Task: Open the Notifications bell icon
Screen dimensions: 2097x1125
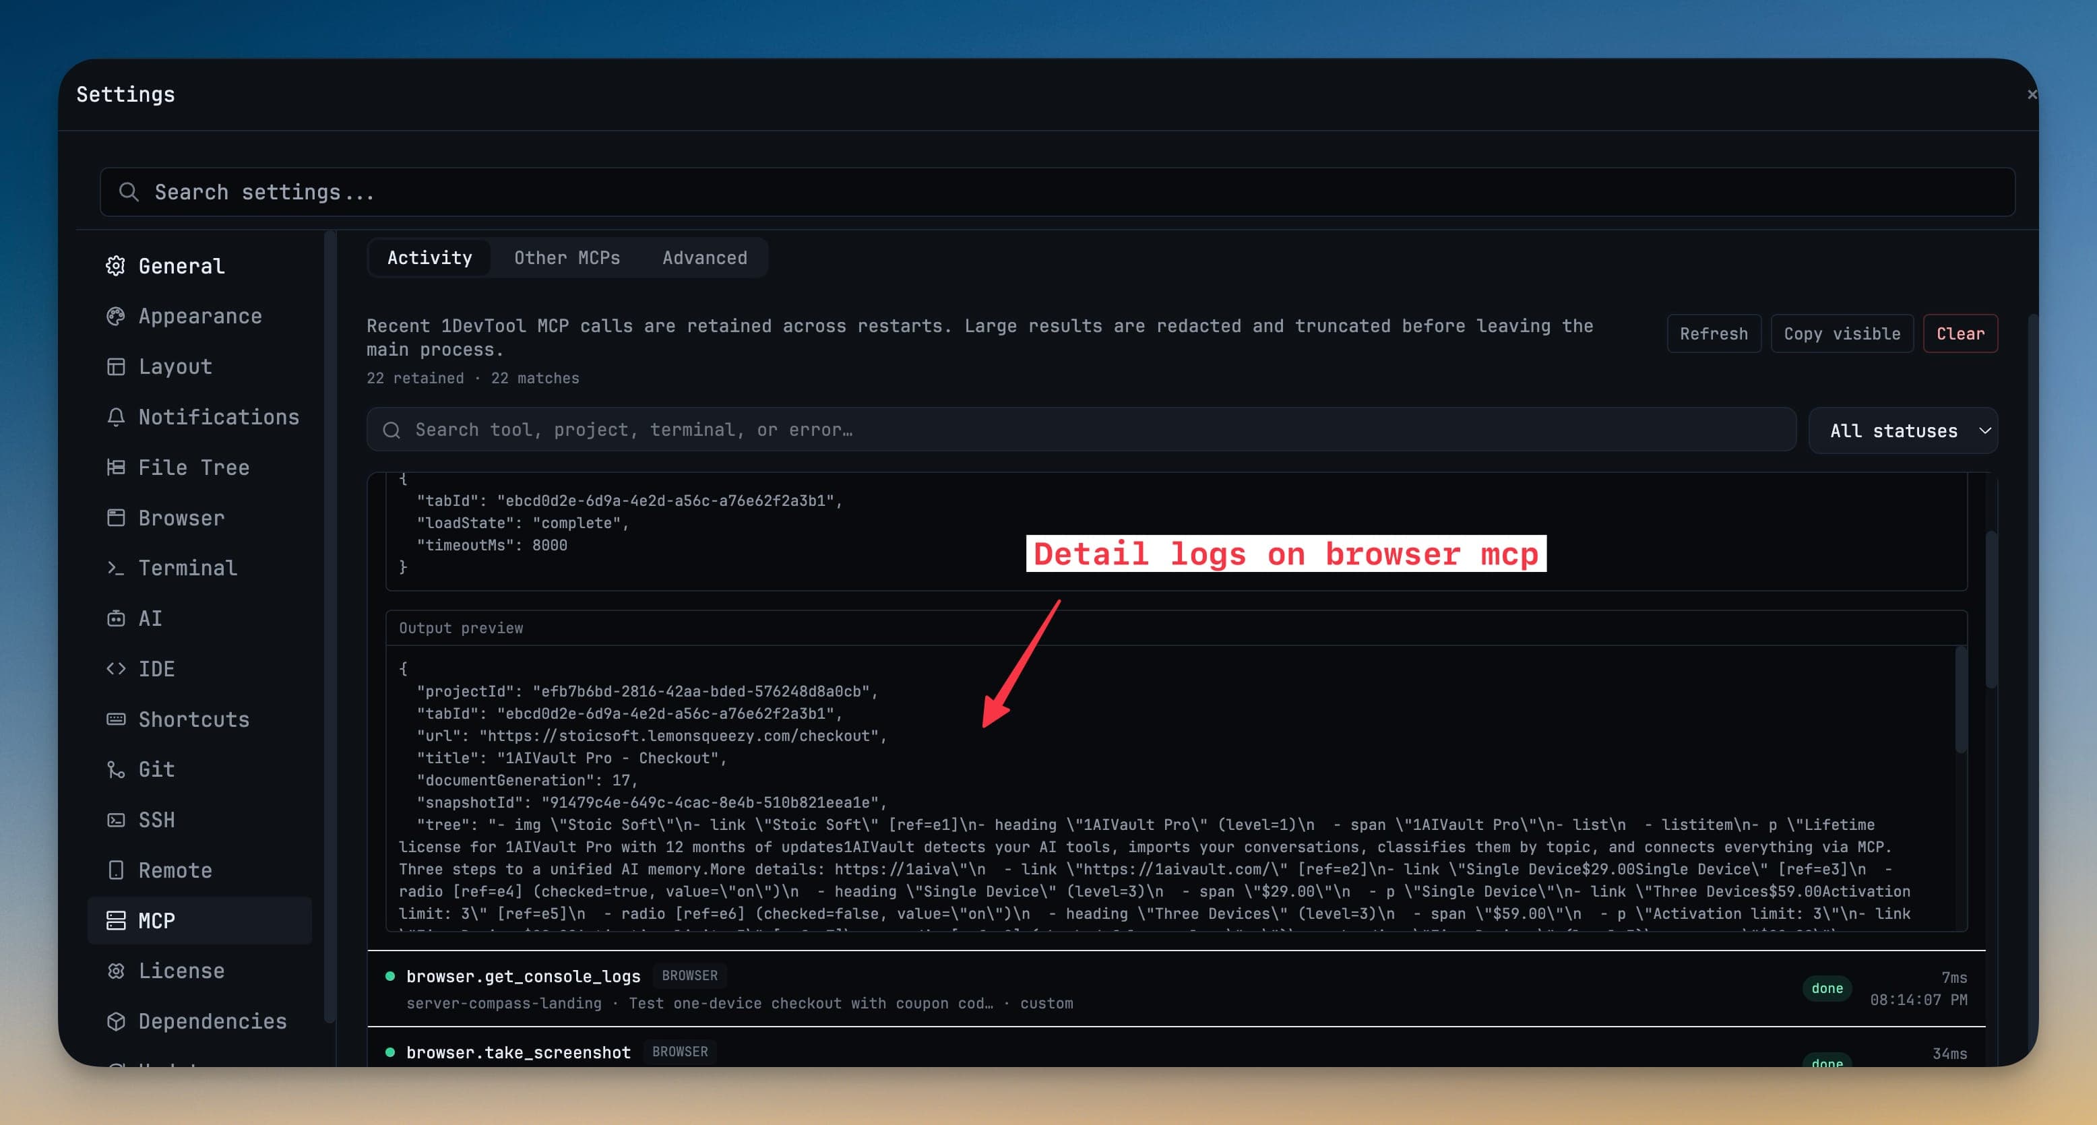Action: pos(116,417)
